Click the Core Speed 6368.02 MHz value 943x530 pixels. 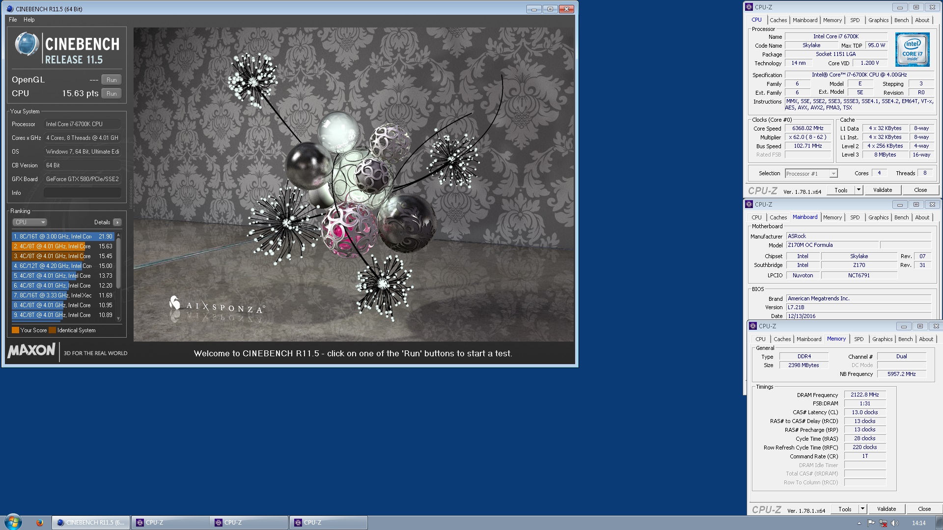pyautogui.click(x=807, y=129)
